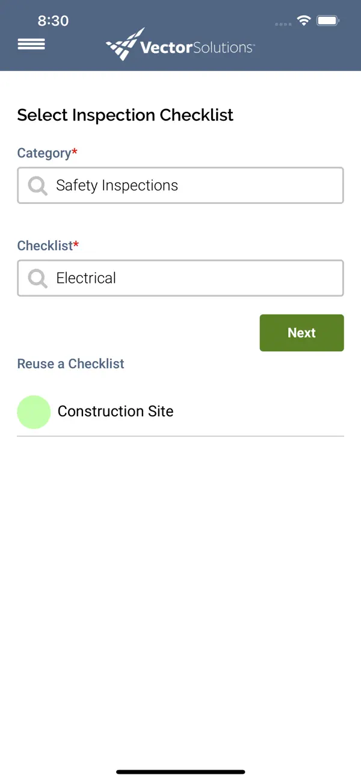
Task: Tap the home indicator bar
Action: (x=180, y=771)
